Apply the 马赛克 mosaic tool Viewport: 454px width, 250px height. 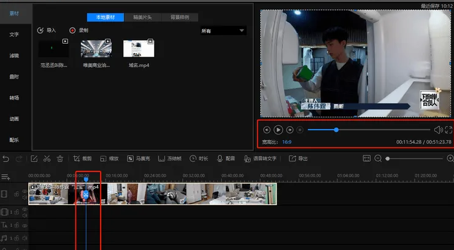click(139, 158)
